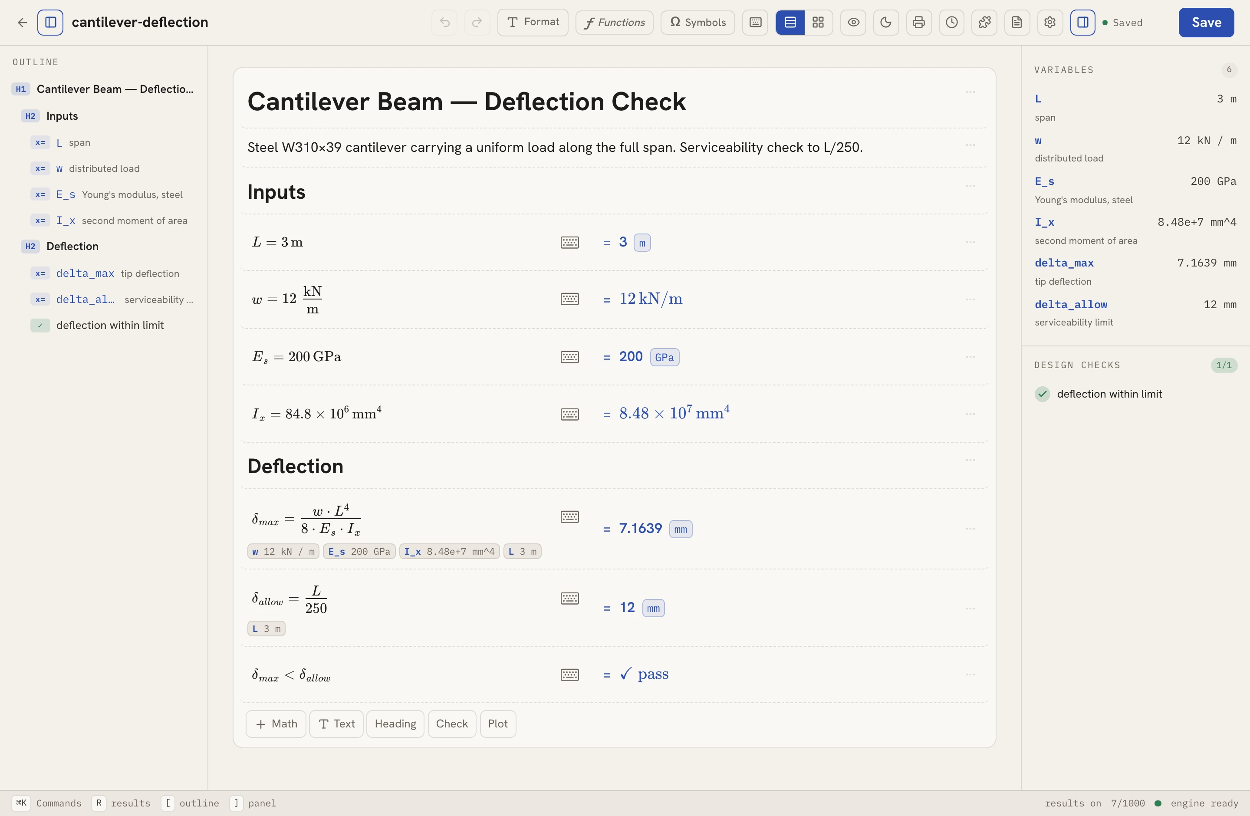The image size is (1250, 816).
Task: Click keyboard icon on w = 12 kN/m row
Action: point(570,299)
